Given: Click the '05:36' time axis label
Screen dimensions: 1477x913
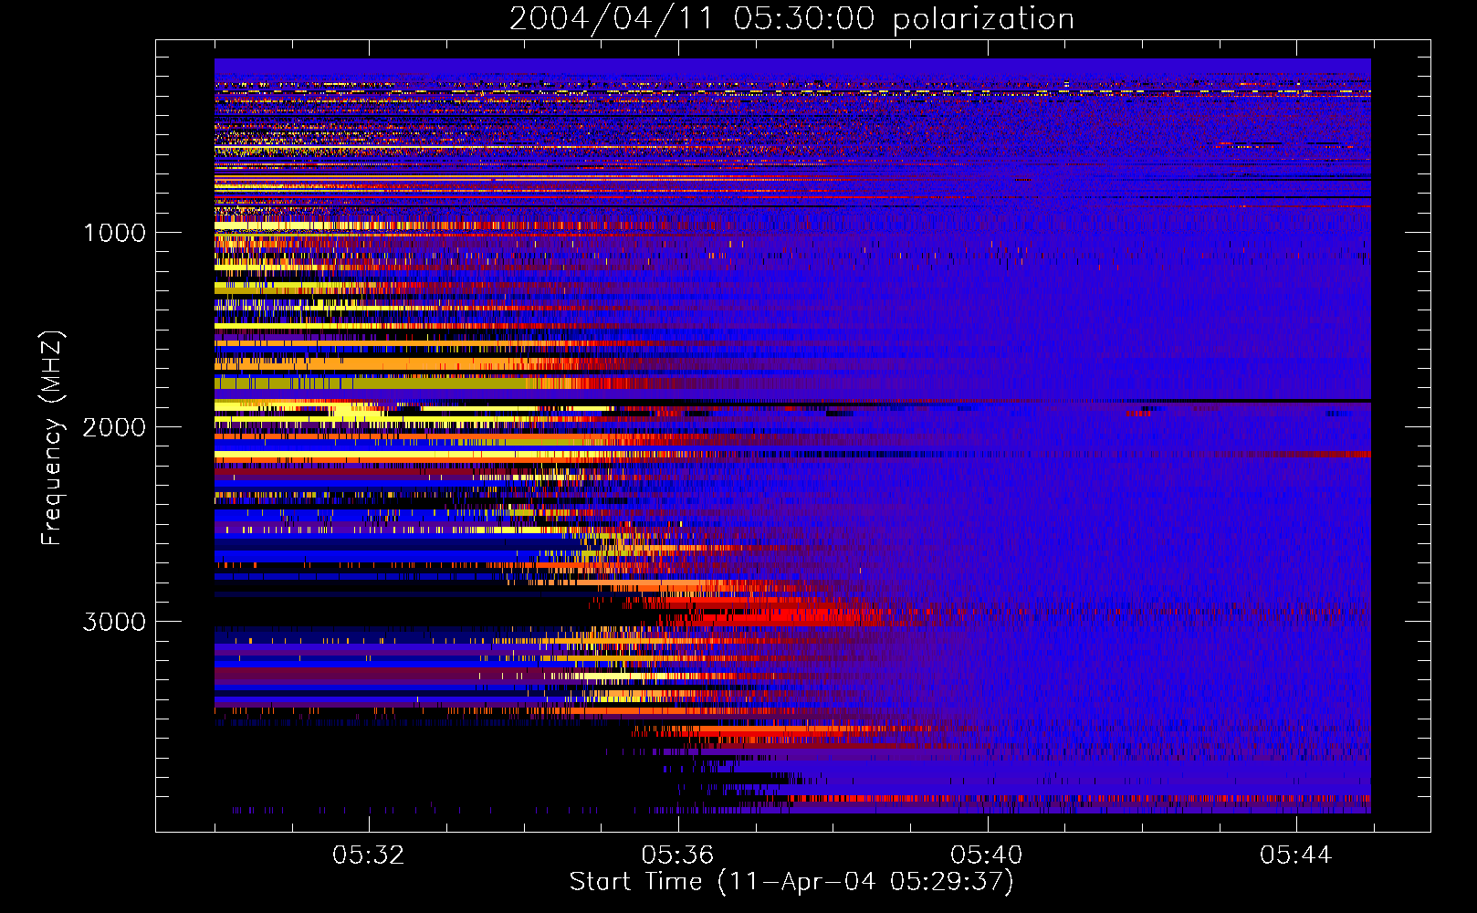Looking at the screenshot, I should (x=677, y=855).
